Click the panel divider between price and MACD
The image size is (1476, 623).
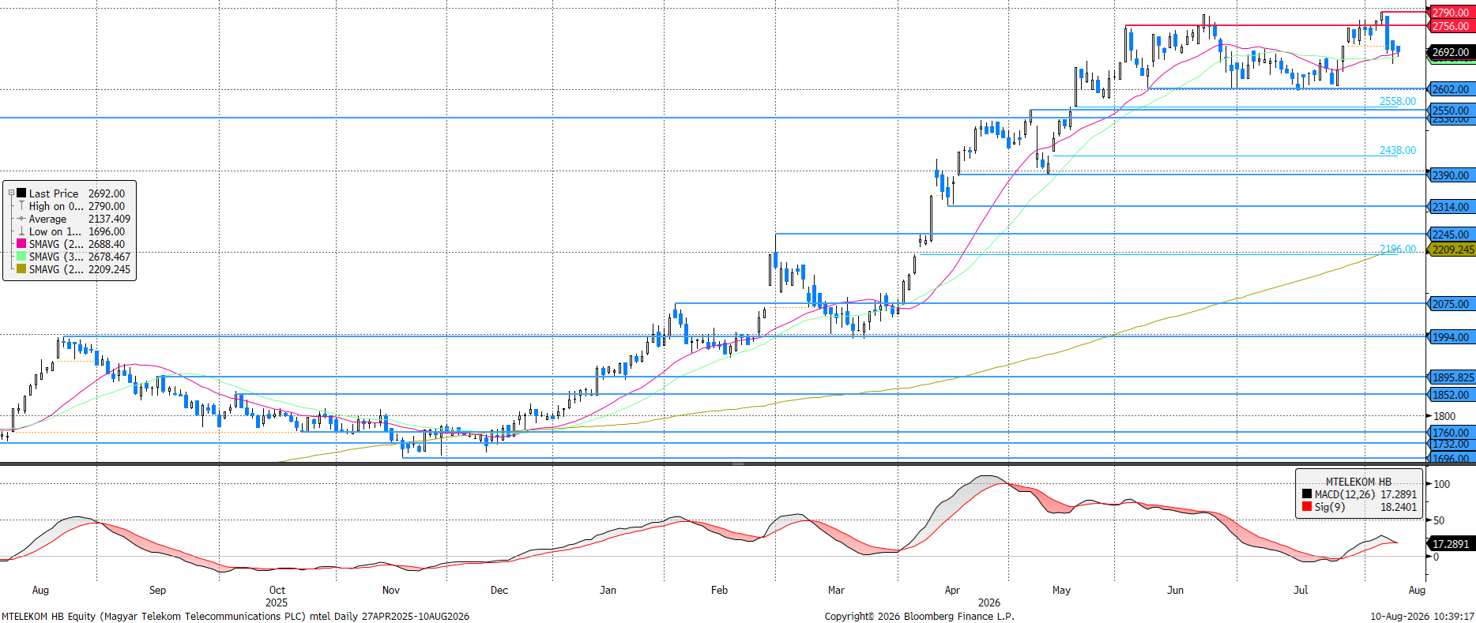pyautogui.click(x=737, y=463)
